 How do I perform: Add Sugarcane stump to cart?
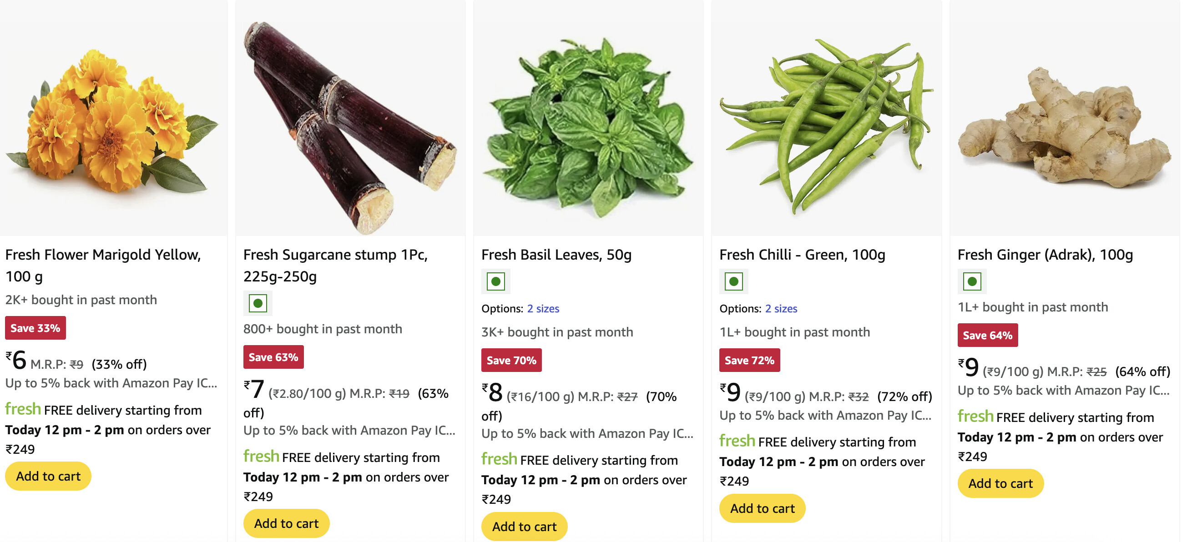click(x=286, y=523)
